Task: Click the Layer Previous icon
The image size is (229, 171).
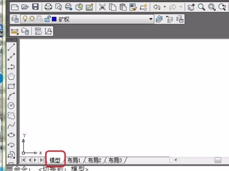Action: point(169,19)
